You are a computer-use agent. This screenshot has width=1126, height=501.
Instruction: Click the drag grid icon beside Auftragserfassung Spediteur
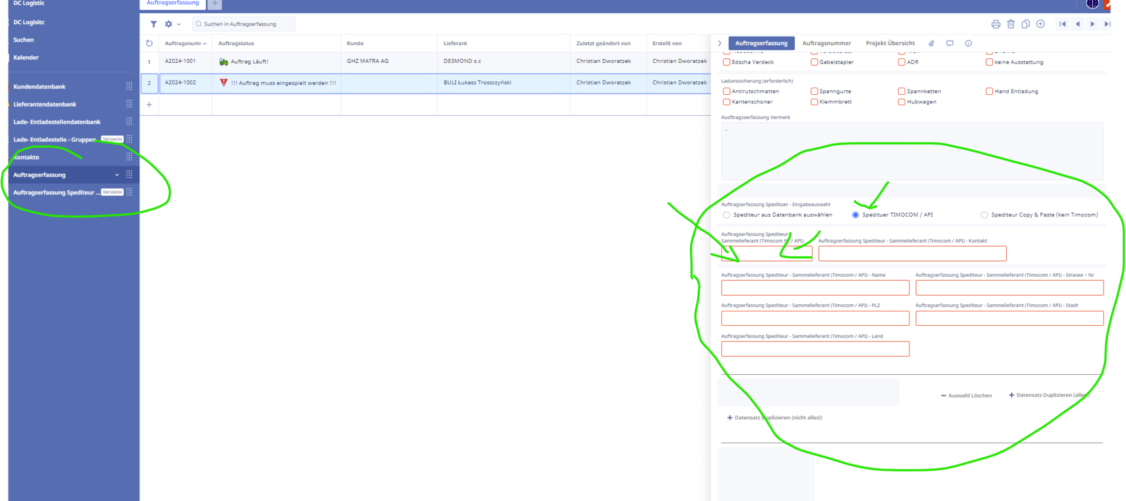pos(129,192)
